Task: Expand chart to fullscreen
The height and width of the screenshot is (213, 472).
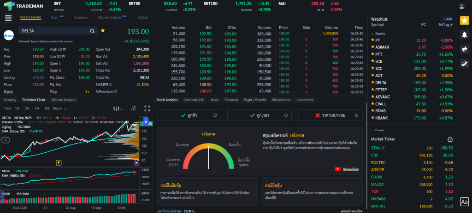Action: click(x=147, y=109)
